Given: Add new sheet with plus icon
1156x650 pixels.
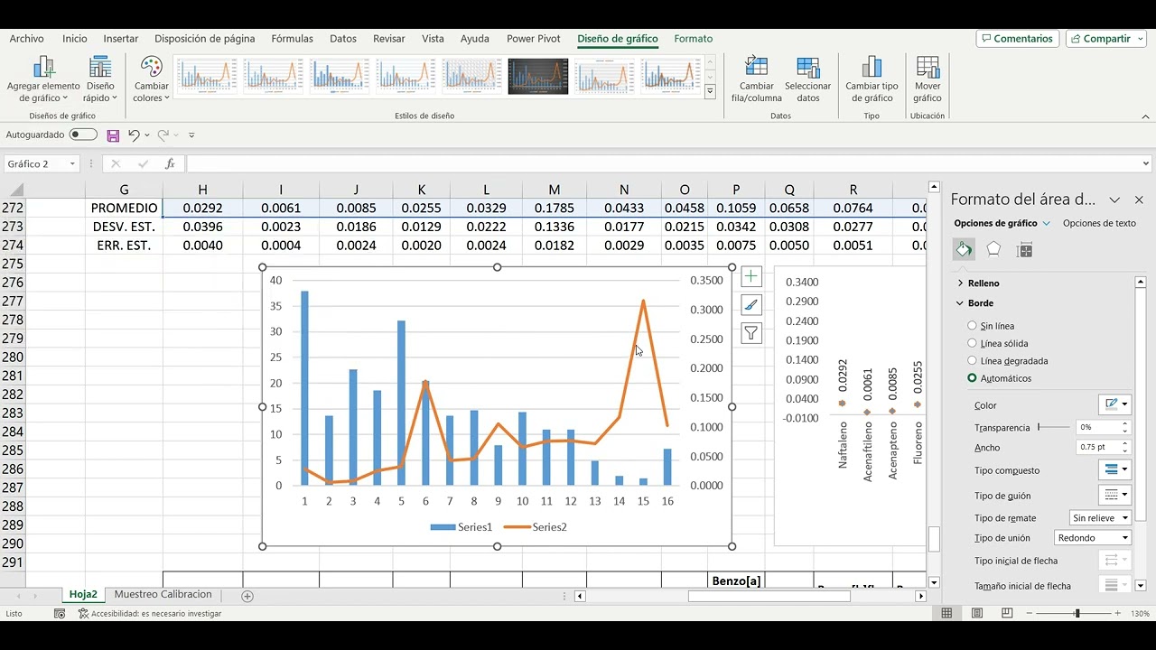Looking at the screenshot, I should 247,596.
